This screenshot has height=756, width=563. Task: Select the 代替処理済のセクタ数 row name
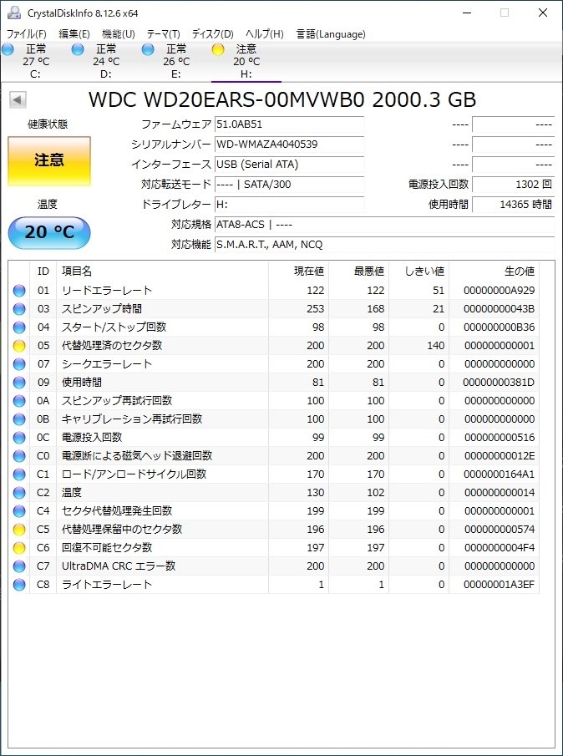tap(112, 346)
